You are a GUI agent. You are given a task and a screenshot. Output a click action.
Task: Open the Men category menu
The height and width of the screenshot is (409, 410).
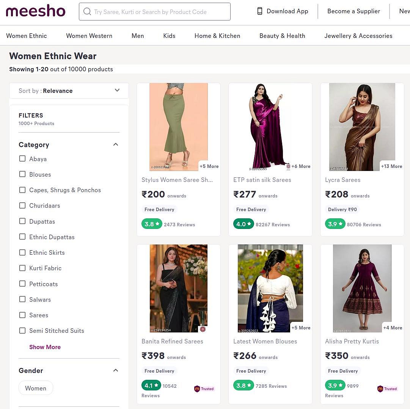pos(138,36)
